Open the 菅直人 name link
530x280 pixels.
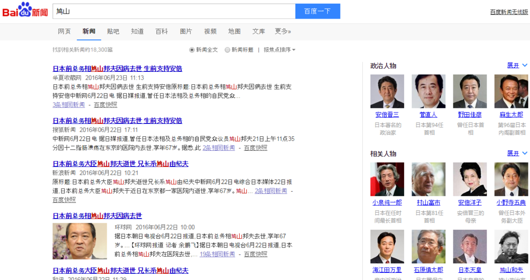[428, 115]
